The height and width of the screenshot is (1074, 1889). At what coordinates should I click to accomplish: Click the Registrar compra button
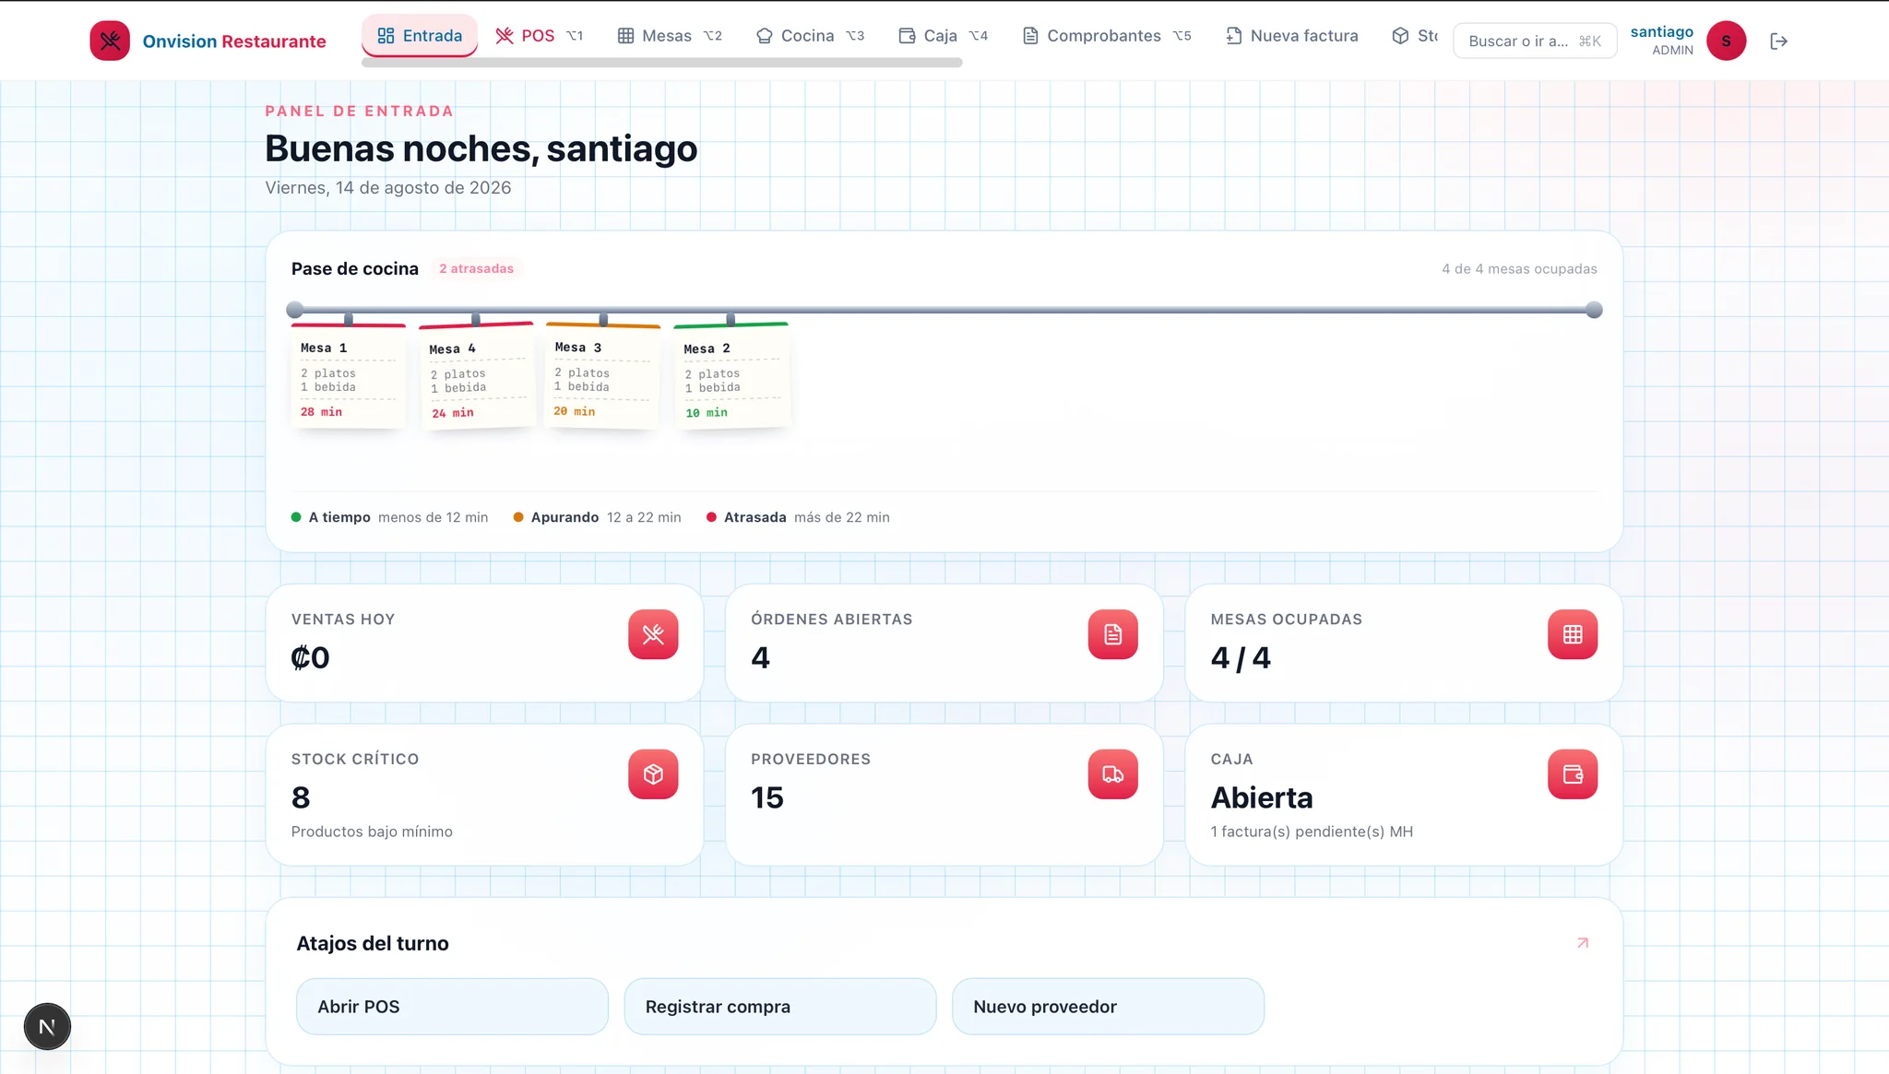[780, 1007]
